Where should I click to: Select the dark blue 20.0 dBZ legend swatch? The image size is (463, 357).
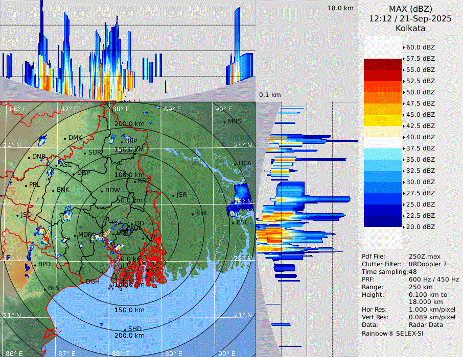pos(382,221)
